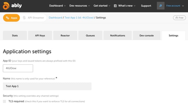
Task: Follow the Dashboard breadcrumb link
Action: pos(55,18)
